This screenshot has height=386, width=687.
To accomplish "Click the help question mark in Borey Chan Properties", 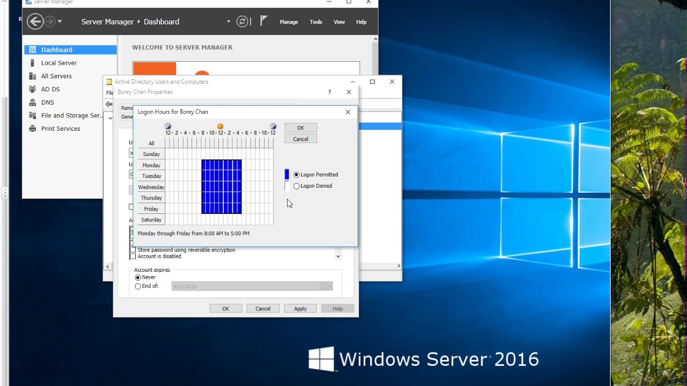I will coord(330,92).
